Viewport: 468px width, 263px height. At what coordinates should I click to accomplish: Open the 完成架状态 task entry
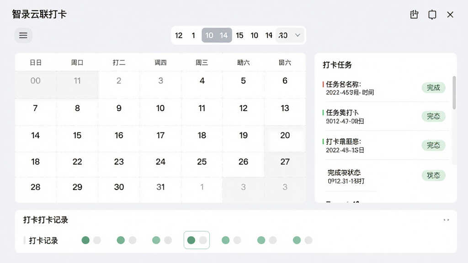(386, 176)
